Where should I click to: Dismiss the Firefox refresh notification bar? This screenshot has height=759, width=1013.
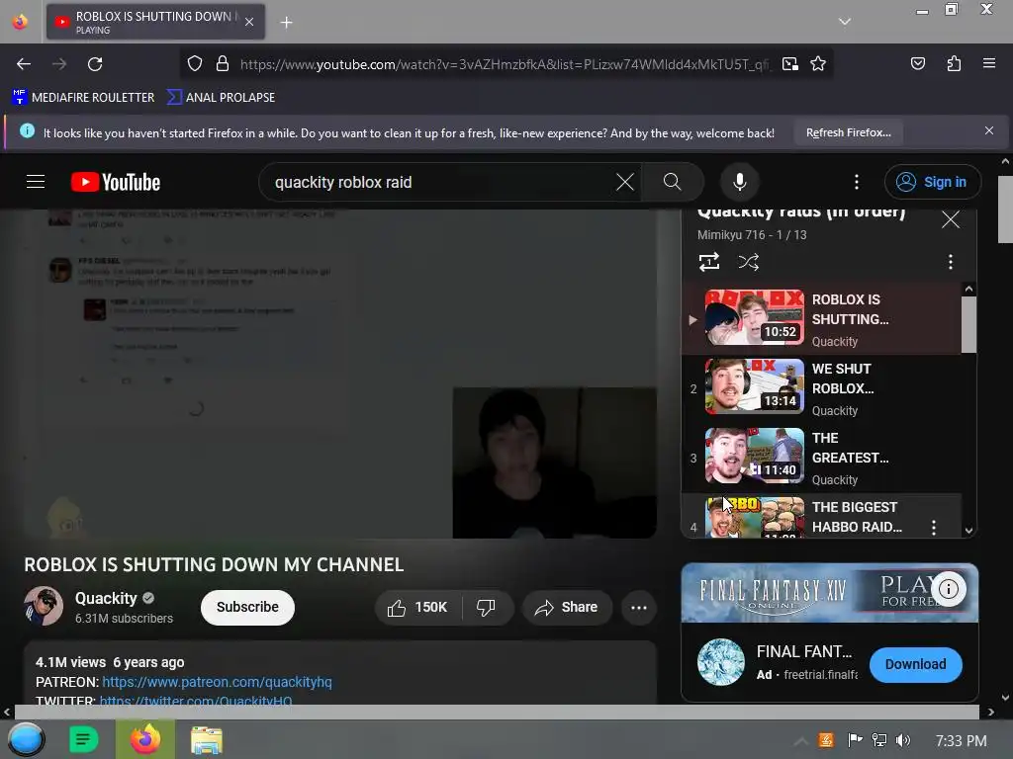click(988, 131)
